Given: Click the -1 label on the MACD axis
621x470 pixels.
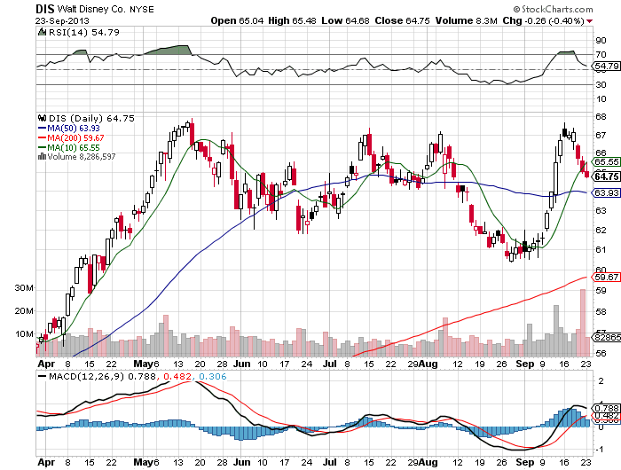Looking at the screenshot, I should 600,450.
